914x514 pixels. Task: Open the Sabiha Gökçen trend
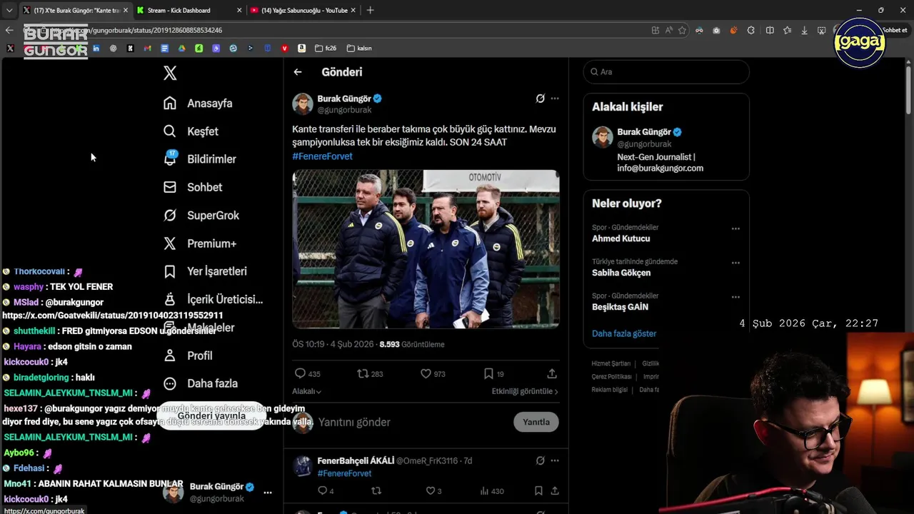(621, 273)
